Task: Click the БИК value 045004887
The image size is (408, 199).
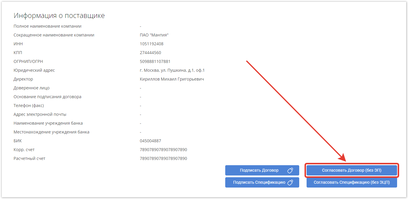Action: [150, 141]
